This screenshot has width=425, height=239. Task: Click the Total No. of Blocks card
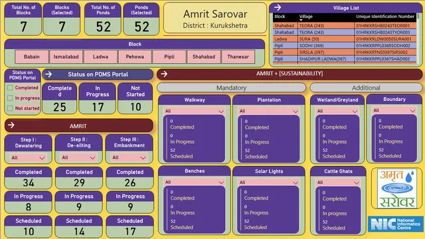[23, 19]
